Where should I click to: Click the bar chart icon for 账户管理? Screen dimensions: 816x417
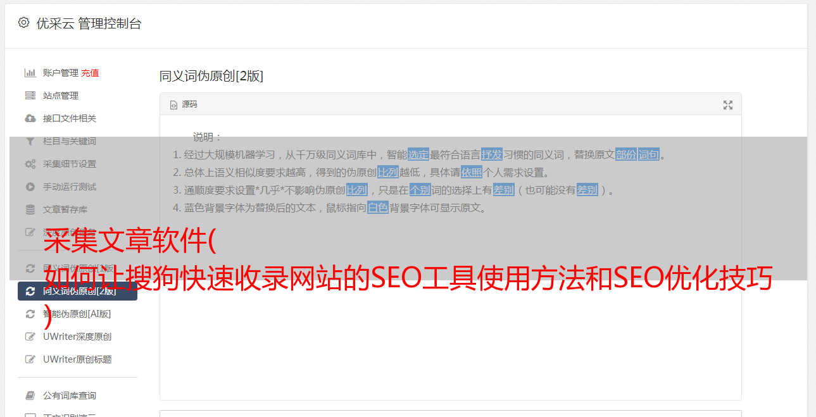click(x=30, y=73)
